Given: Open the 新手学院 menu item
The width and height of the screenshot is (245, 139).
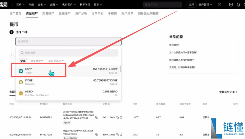Looking at the screenshot, I should [x=85, y=5].
